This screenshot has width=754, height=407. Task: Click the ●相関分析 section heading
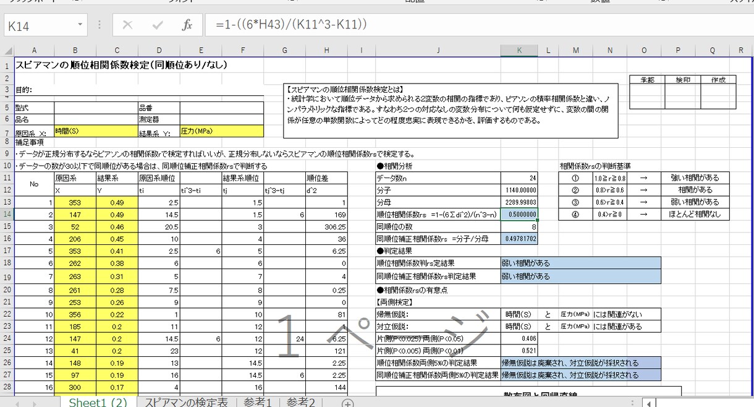tap(395, 166)
